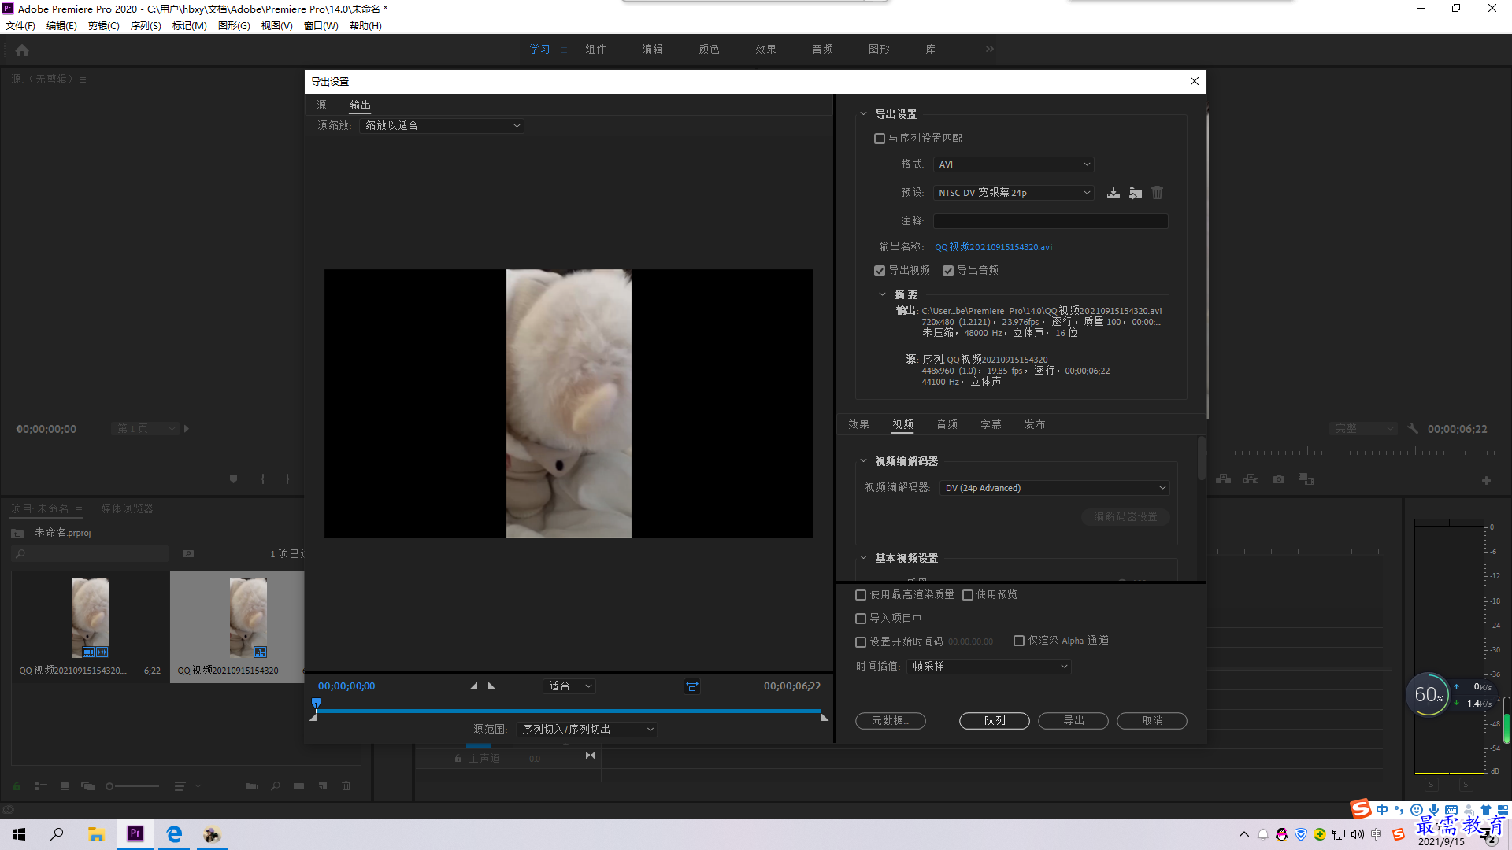1512x850 pixels.
Task: Click the Premiere home icon
Action: coord(22,50)
